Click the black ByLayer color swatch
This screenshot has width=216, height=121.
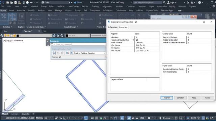pos(67,36)
